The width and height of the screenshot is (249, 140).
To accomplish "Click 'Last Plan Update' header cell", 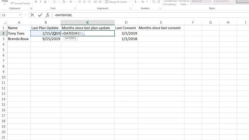I will [x=46, y=28].
